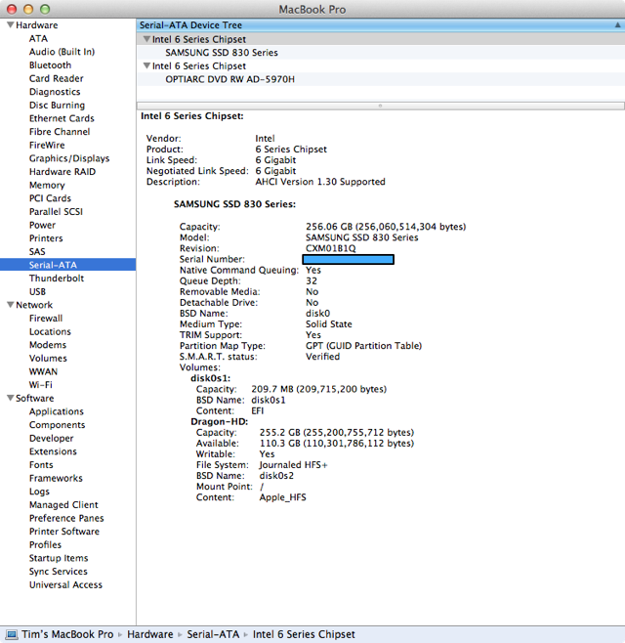This screenshot has width=625, height=643.
Task: Select Card Reader in sidebar
Action: pyautogui.click(x=56, y=78)
